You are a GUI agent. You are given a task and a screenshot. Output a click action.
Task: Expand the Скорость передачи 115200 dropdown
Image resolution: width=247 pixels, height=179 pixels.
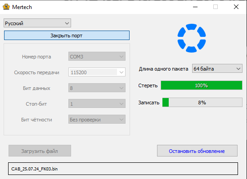(97, 72)
